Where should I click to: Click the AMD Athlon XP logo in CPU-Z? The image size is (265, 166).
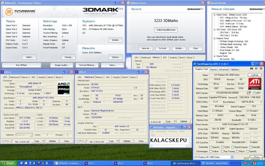(x=64, y=88)
